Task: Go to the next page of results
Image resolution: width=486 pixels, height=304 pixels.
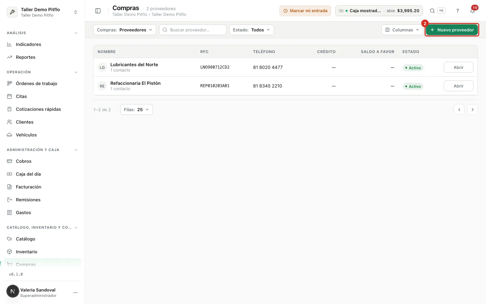Action: pyautogui.click(x=473, y=109)
